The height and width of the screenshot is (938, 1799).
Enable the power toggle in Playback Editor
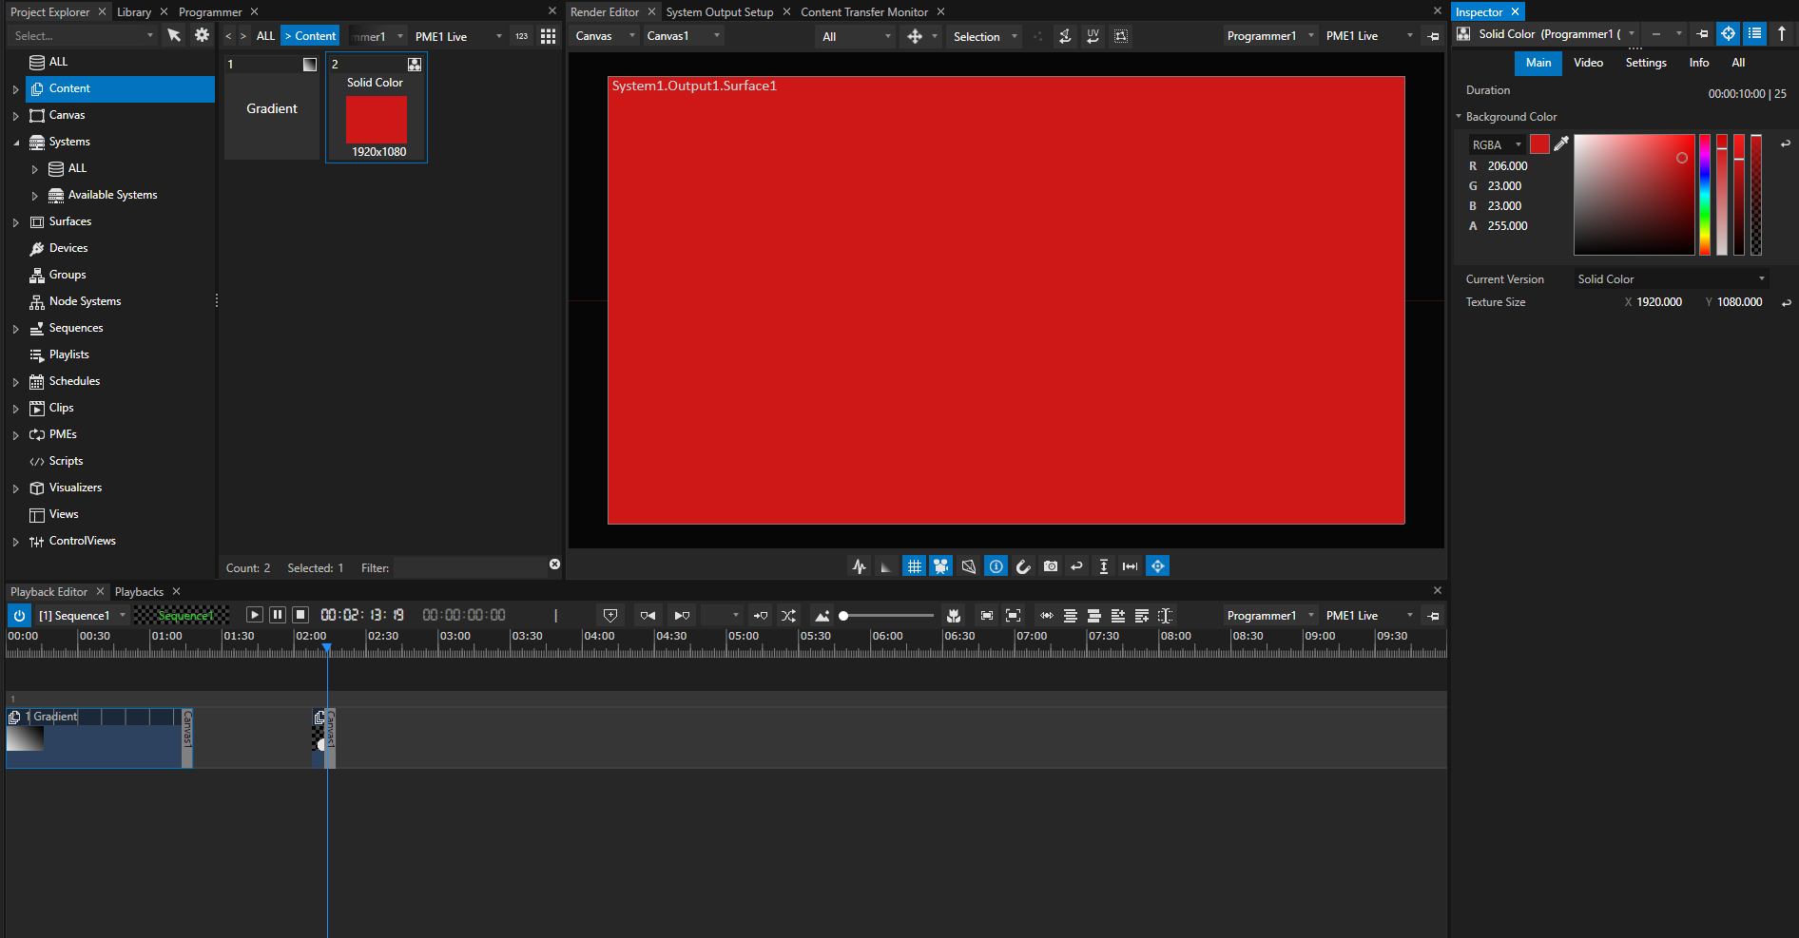pyautogui.click(x=18, y=615)
